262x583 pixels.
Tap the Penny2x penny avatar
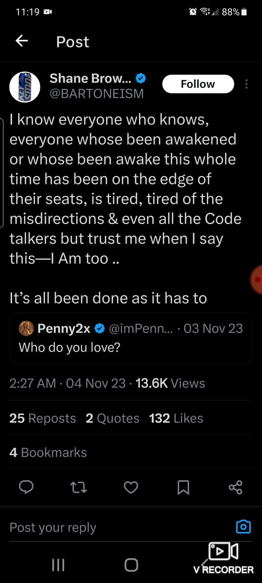pos(26,329)
